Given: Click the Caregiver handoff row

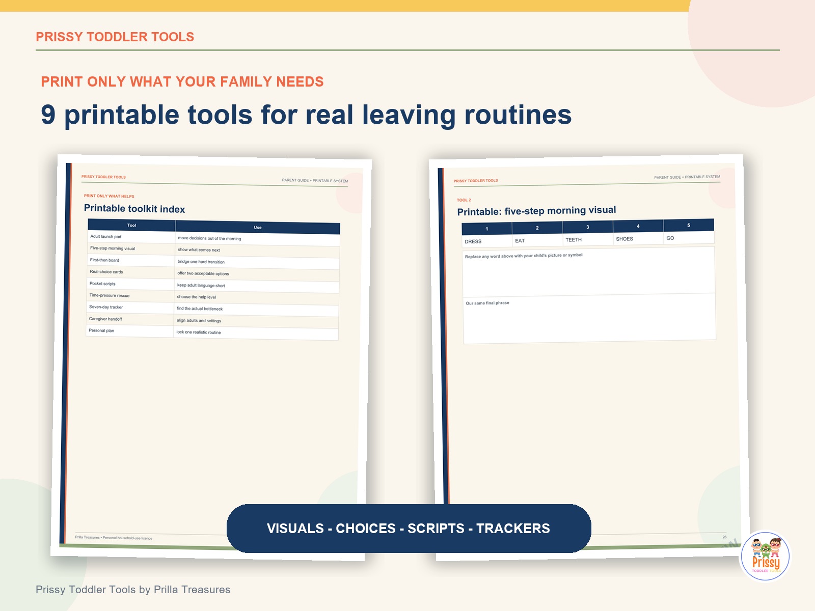Looking at the screenshot, I should [212, 320].
